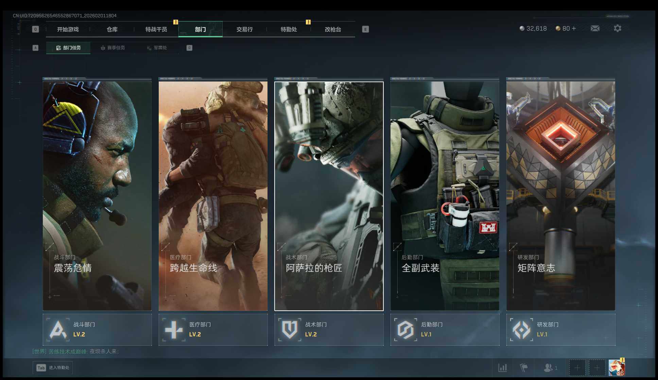
Task: Open the 交易行 tab
Action: 244,30
